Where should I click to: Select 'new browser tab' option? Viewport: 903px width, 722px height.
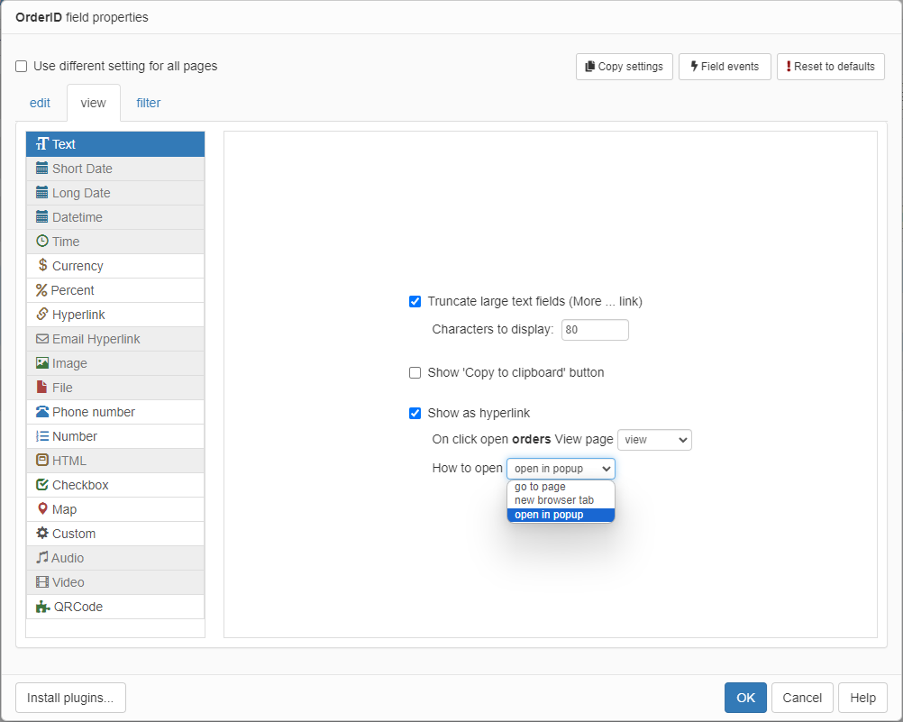click(x=553, y=500)
